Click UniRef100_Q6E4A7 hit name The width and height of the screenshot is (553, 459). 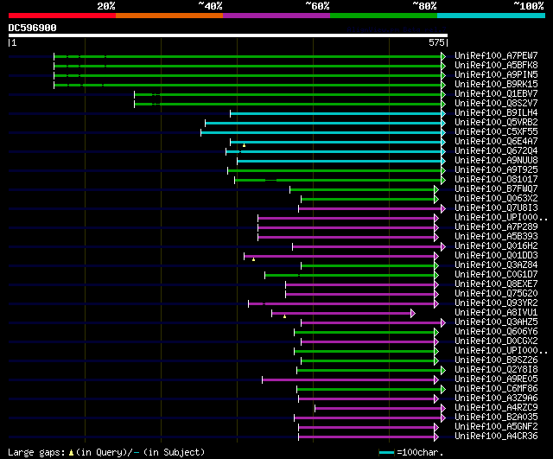pos(496,142)
